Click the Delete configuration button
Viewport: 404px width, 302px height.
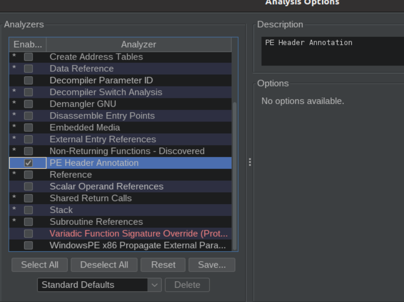(187, 285)
